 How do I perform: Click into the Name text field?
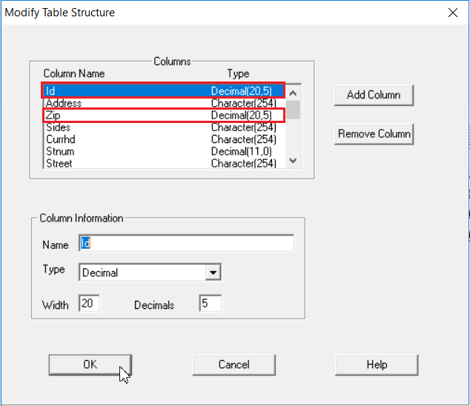coord(186,243)
